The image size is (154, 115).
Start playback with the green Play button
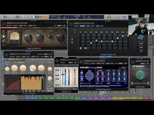[37, 17]
